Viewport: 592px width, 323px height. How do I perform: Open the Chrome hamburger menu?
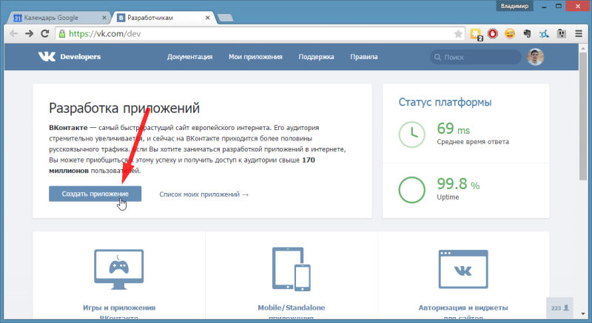(579, 34)
